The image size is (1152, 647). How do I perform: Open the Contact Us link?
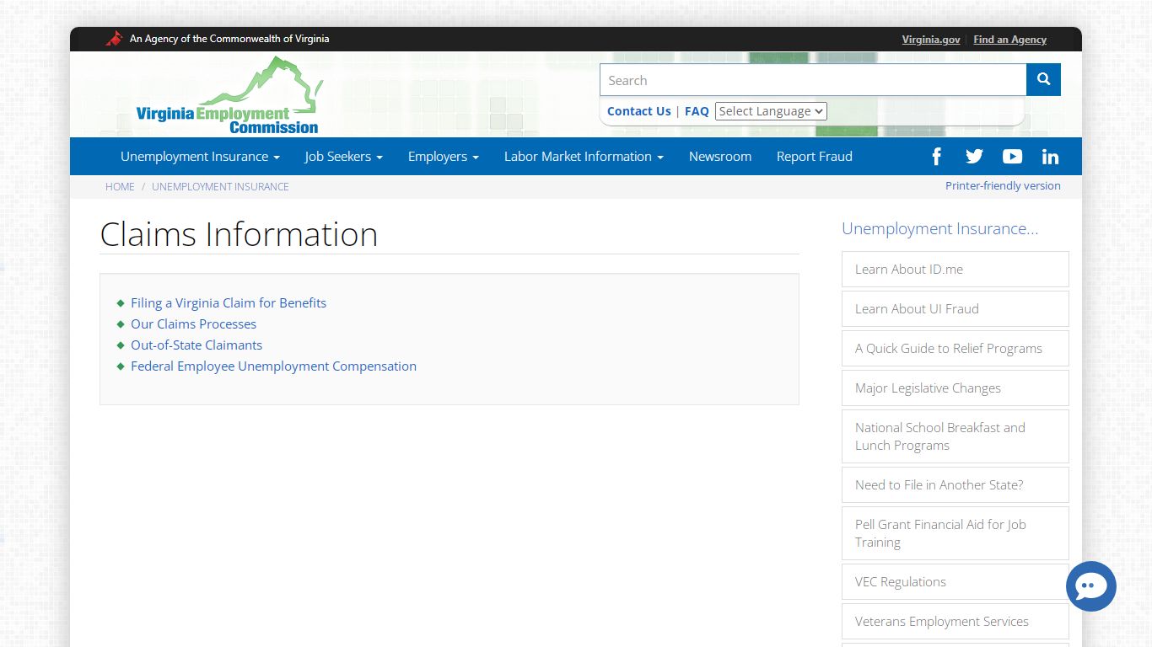click(639, 111)
